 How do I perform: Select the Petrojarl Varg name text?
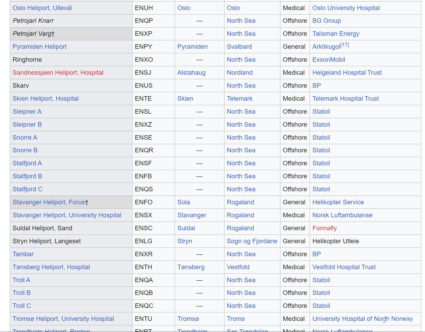(32, 34)
